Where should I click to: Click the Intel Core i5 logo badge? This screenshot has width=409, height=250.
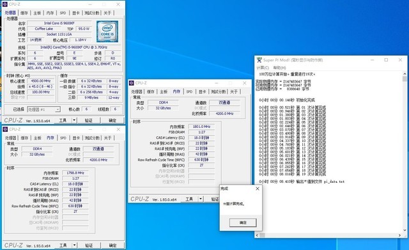tap(107, 31)
